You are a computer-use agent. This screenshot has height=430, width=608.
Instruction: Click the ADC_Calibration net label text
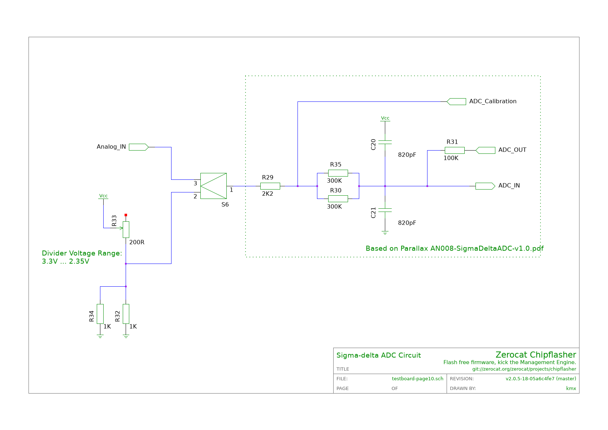(x=493, y=101)
